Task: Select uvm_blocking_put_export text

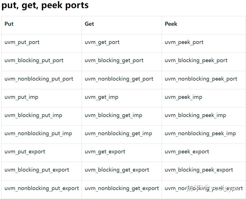Action: (37, 170)
